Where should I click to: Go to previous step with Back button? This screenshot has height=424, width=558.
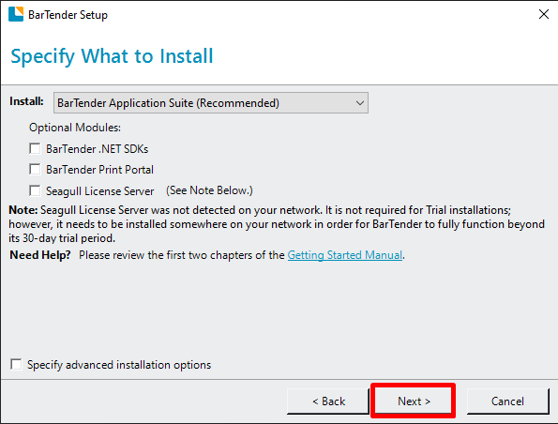328,401
